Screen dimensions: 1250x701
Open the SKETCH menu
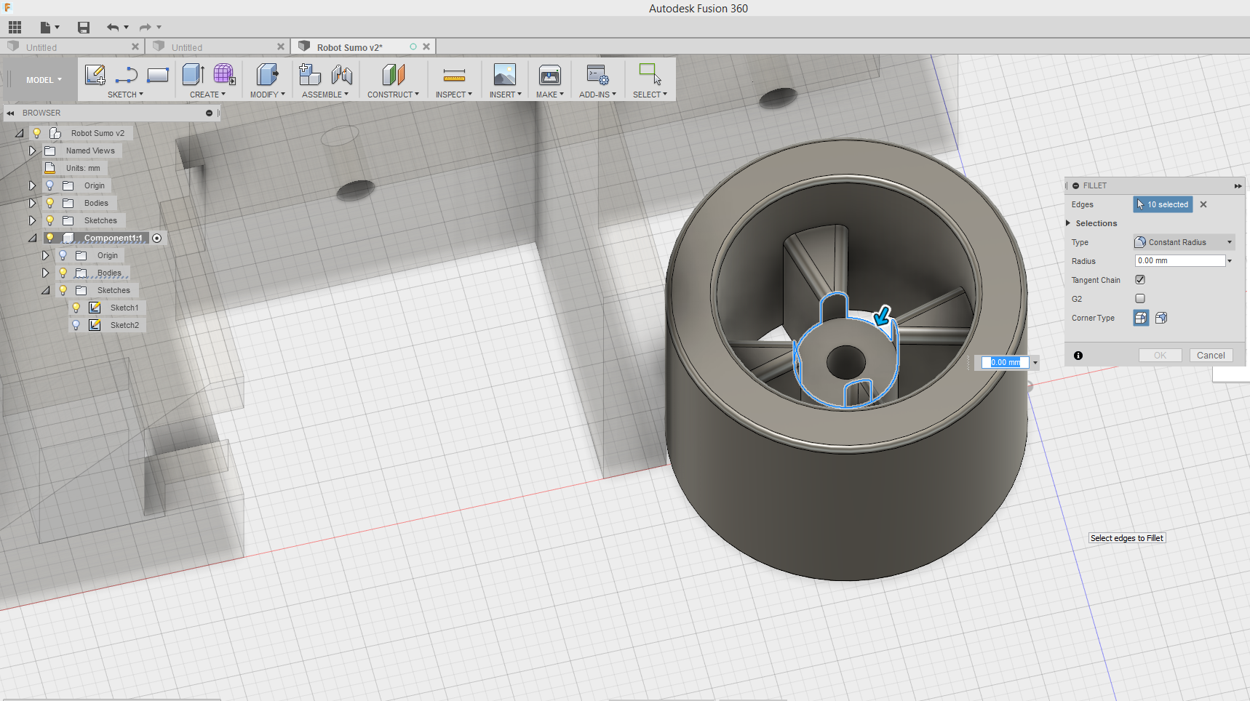[125, 95]
